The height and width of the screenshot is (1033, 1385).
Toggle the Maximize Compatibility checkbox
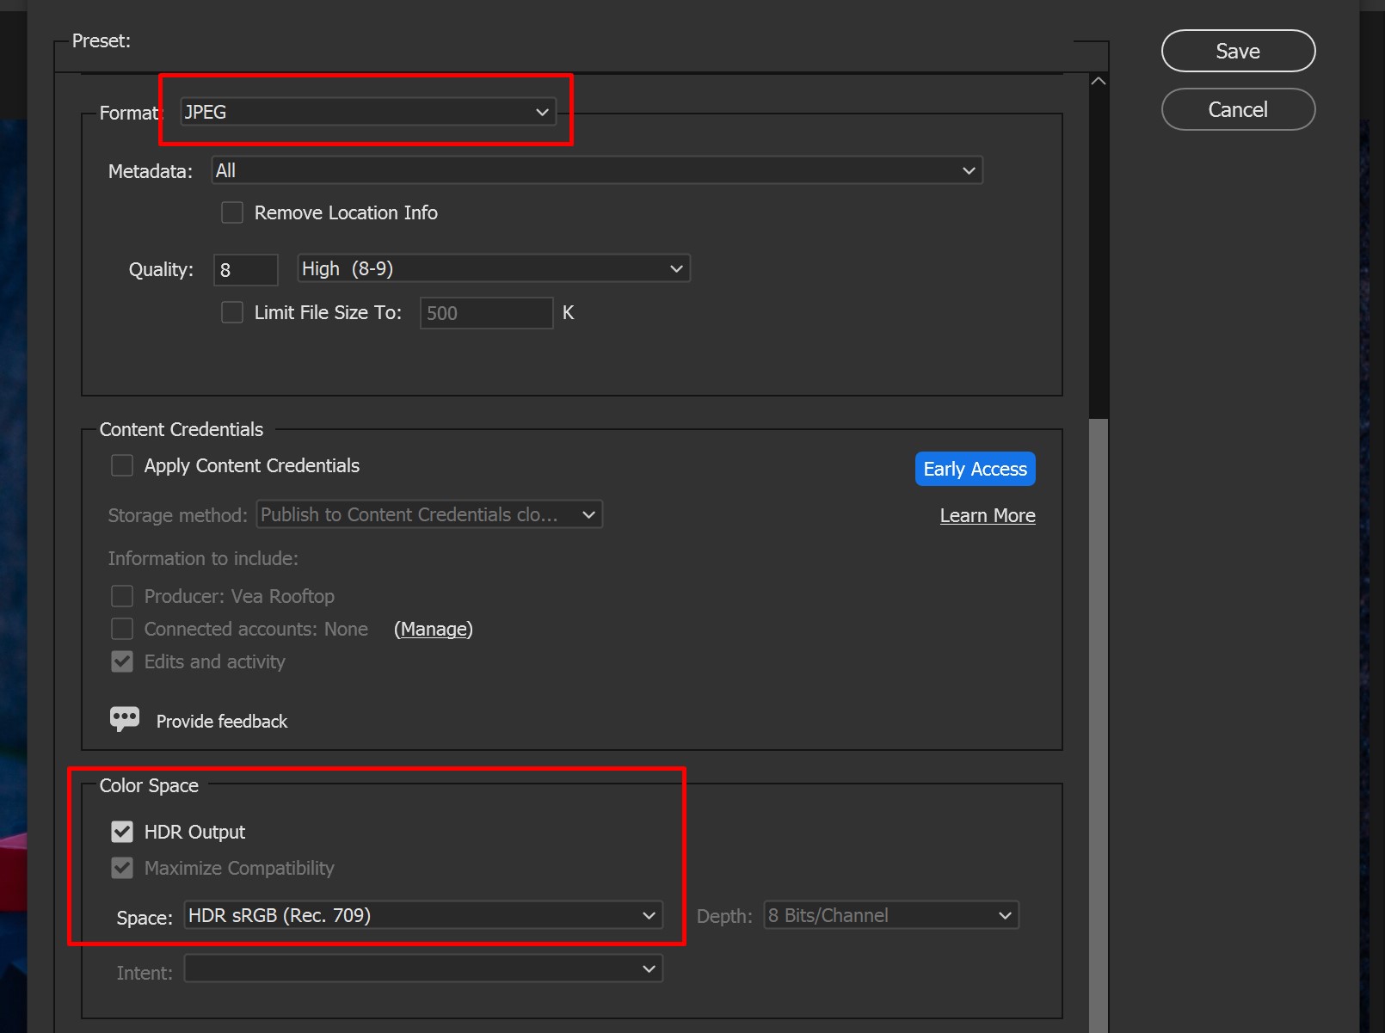[x=122, y=868]
